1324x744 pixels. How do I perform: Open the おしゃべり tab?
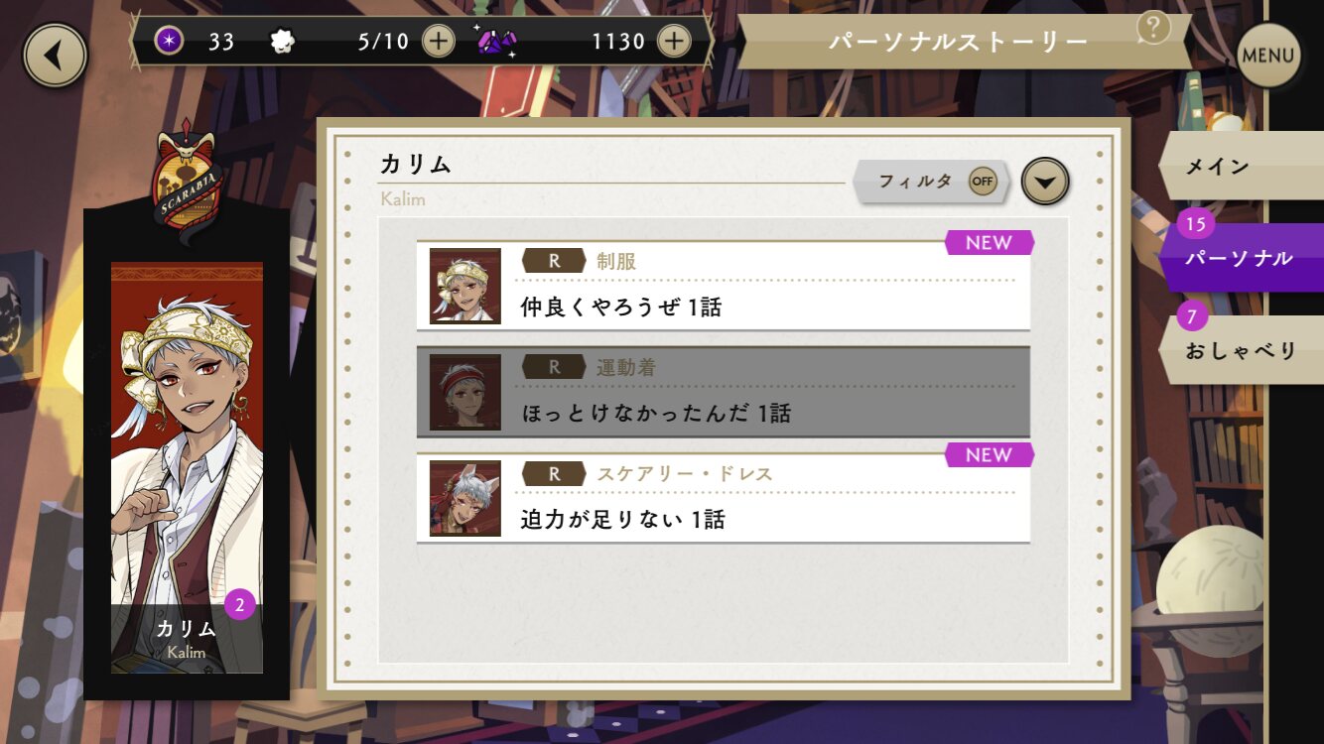click(1241, 350)
